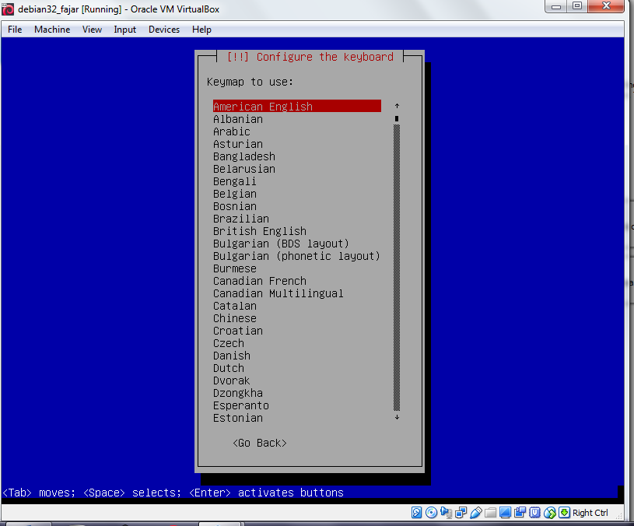This screenshot has height=526, width=634.
Task: Open the View menu
Action: click(x=93, y=30)
